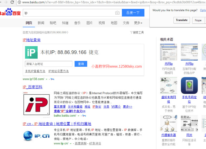Click the 百度一下 search button
The width and height of the screenshot is (206, 149).
(x=133, y=13)
